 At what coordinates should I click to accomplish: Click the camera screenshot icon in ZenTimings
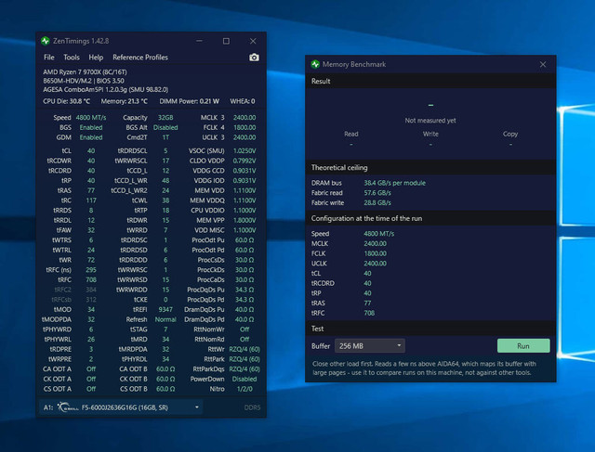[254, 58]
